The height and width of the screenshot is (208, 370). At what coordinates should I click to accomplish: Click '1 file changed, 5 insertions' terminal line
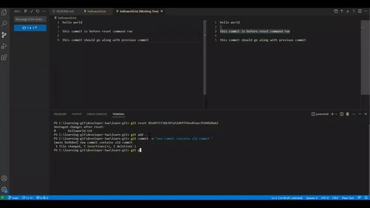click(96, 146)
